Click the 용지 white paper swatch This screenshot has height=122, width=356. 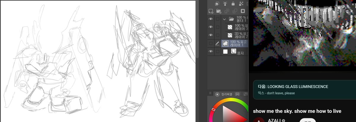(225, 52)
